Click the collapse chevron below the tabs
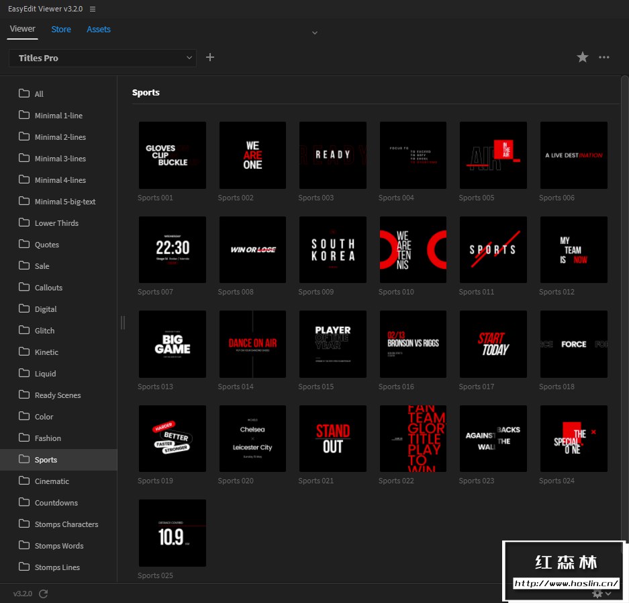629x603 pixels. point(314,32)
